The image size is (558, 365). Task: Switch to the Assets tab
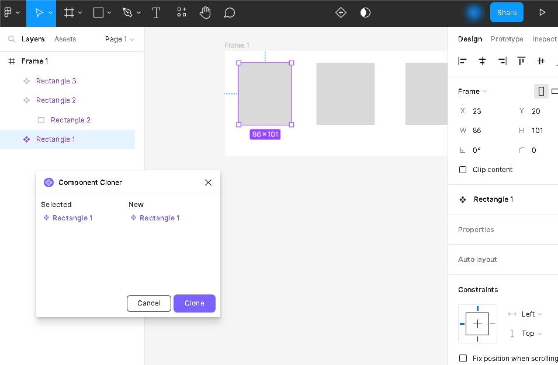pos(65,39)
